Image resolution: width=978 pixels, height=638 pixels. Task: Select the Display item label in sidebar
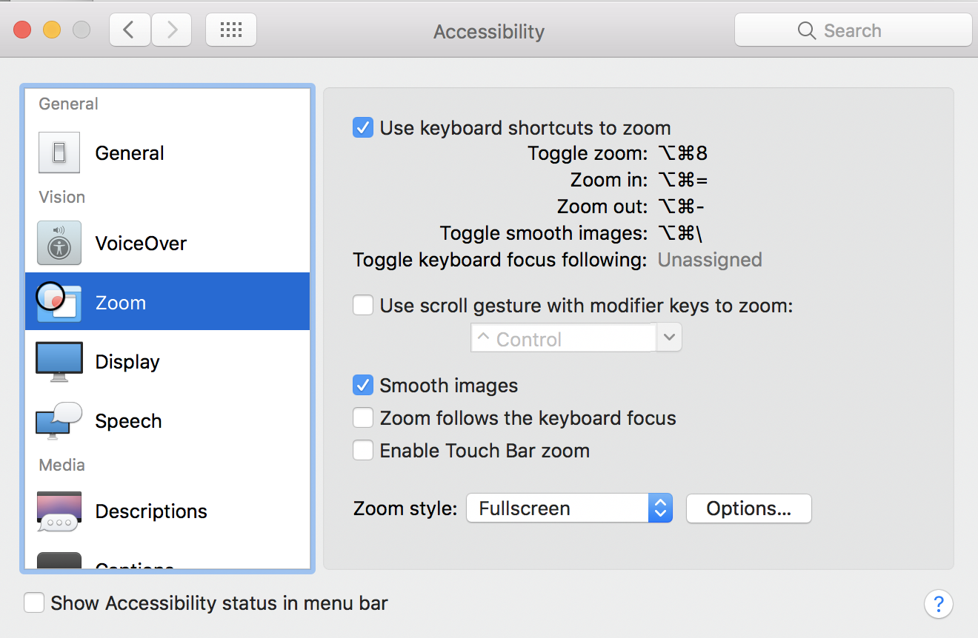(x=127, y=362)
